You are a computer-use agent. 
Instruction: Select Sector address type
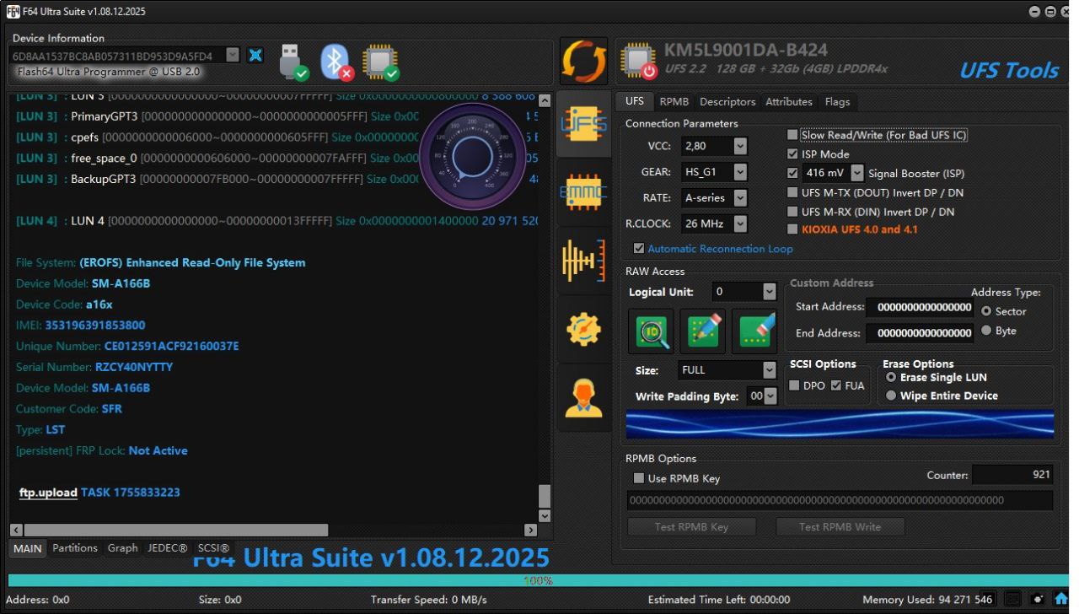pyautogui.click(x=985, y=311)
